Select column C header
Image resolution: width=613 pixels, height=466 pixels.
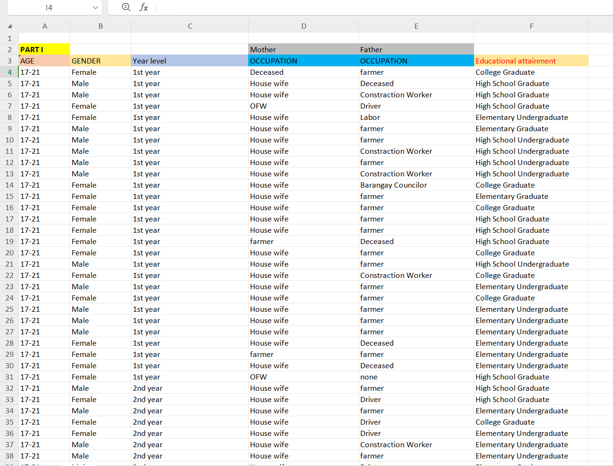click(190, 26)
